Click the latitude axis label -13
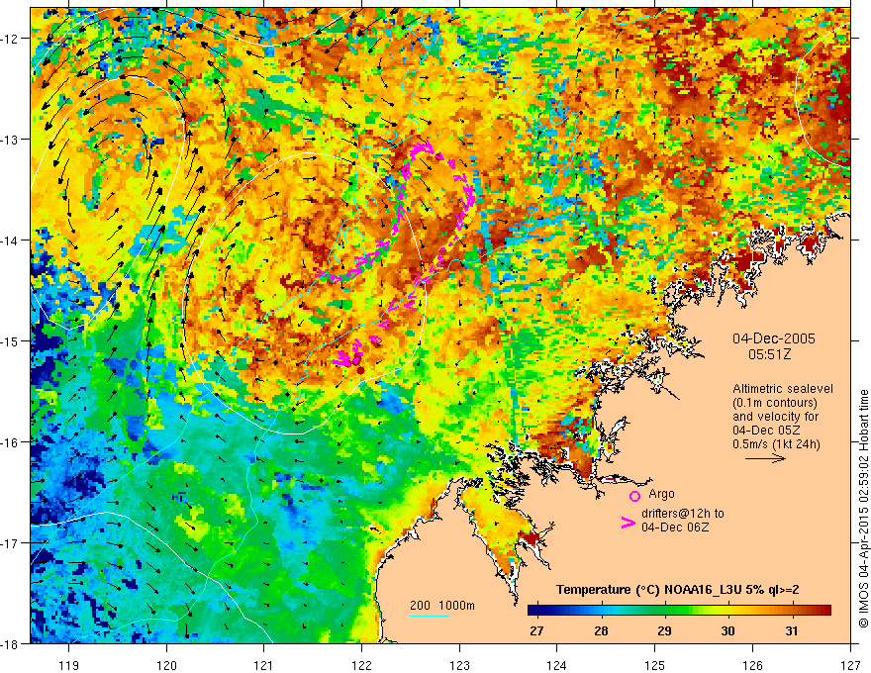The height and width of the screenshot is (673, 871). point(10,140)
